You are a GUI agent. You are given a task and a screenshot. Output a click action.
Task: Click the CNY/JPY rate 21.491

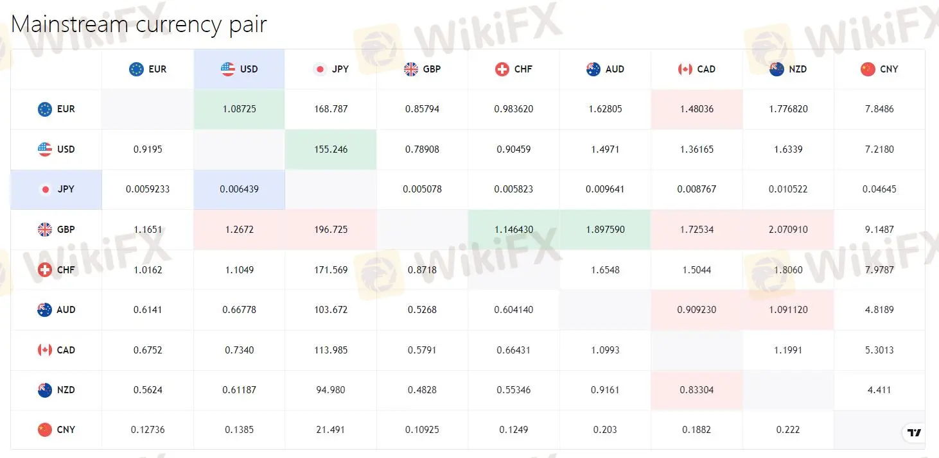pos(331,430)
